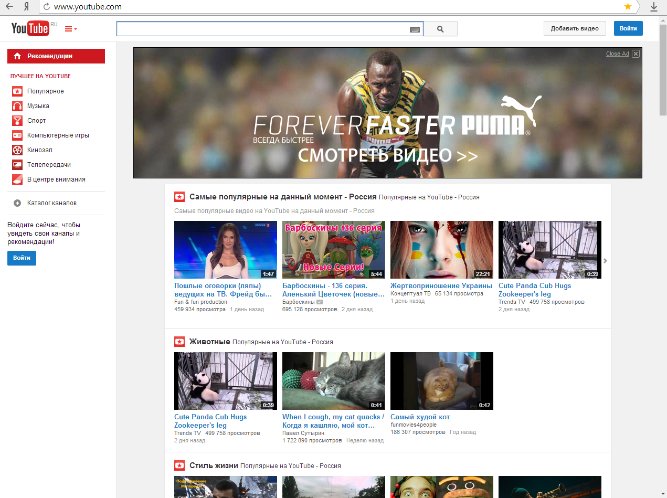Click the Puma Forever Faster banner
Viewport: 667px width, 498px height.
click(388, 113)
